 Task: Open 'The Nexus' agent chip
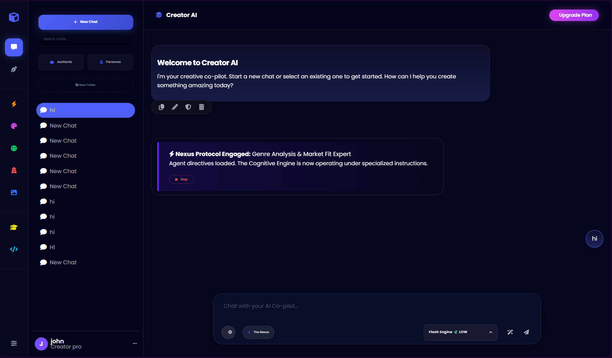coord(258,332)
